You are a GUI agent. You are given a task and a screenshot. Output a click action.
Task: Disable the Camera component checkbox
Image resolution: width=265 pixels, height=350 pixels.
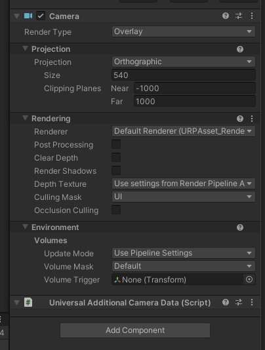[41, 16]
